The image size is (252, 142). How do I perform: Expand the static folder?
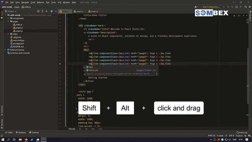(x=8, y=34)
